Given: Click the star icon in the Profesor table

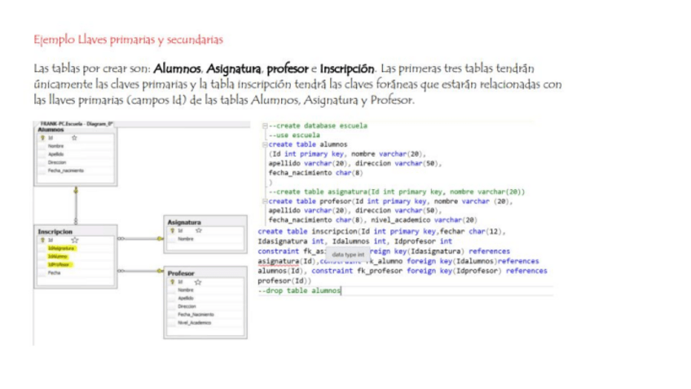Looking at the screenshot, I should [198, 282].
